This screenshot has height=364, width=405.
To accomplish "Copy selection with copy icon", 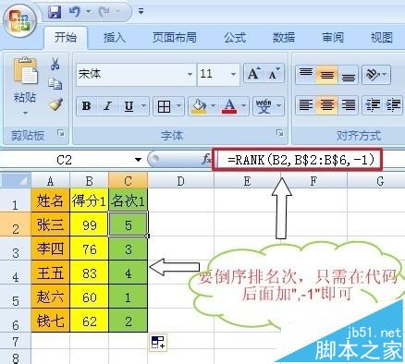I will (55, 83).
